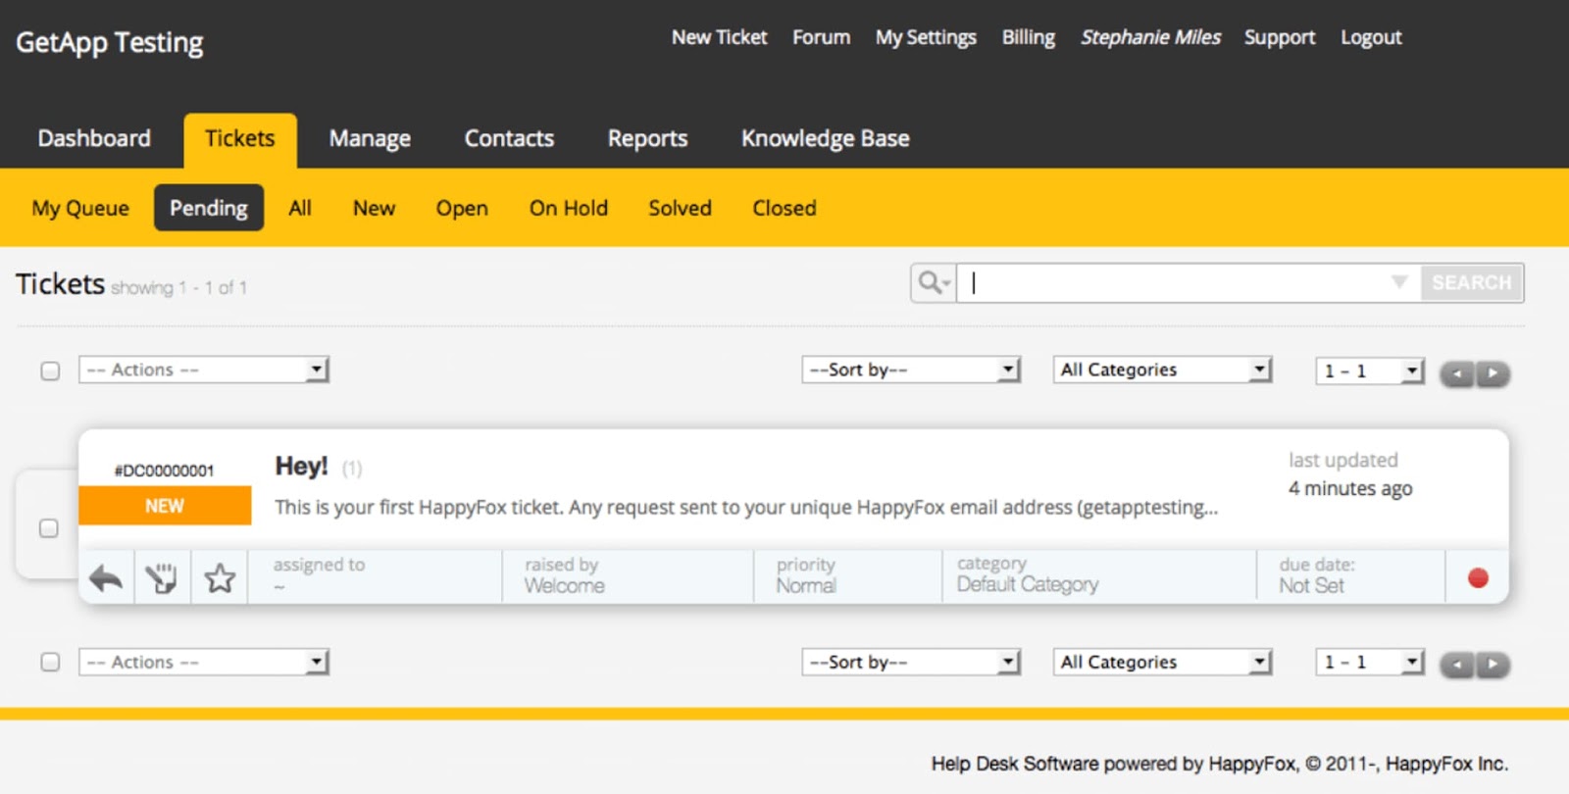Check the top select-all tickets checkbox
This screenshot has width=1569, height=794.
click(x=50, y=371)
